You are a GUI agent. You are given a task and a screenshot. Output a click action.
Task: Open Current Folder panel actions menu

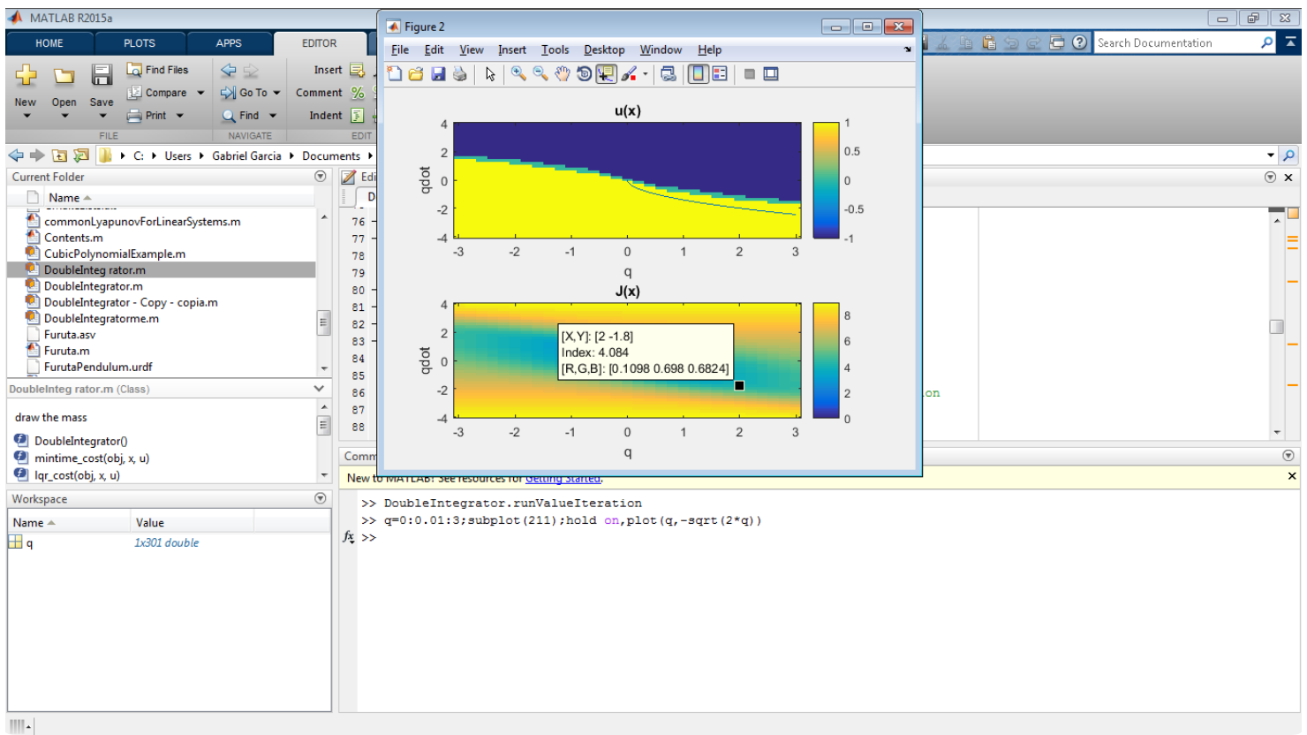coord(321,177)
